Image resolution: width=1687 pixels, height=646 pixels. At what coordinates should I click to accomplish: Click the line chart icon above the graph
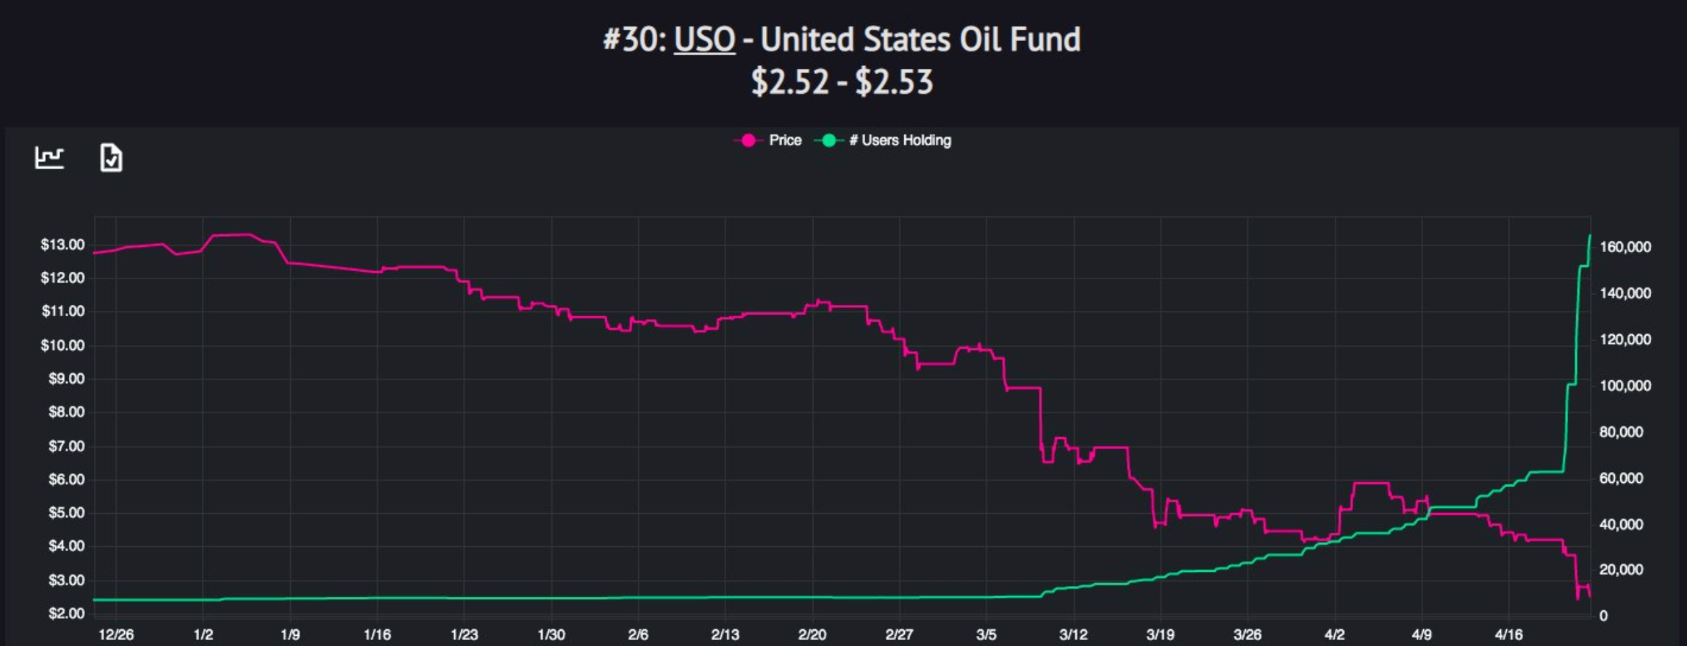[x=49, y=158]
